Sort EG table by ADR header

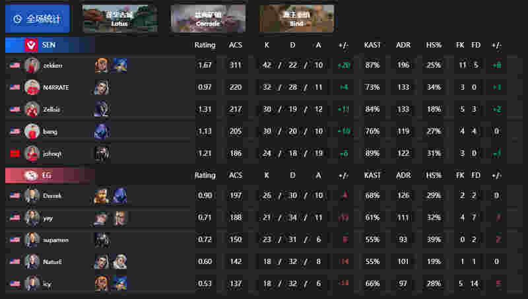tap(403, 176)
